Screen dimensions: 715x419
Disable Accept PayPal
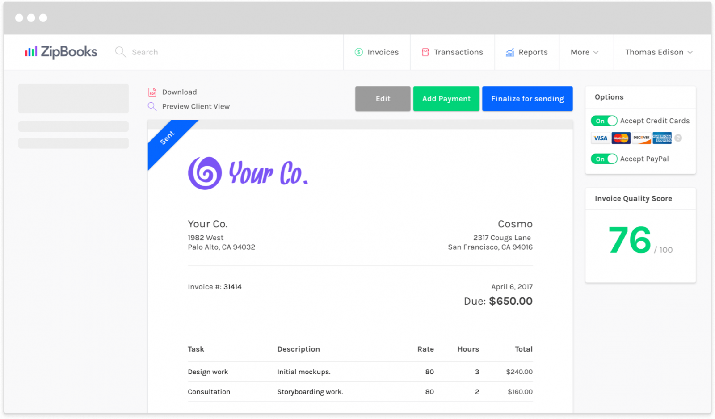coord(604,159)
